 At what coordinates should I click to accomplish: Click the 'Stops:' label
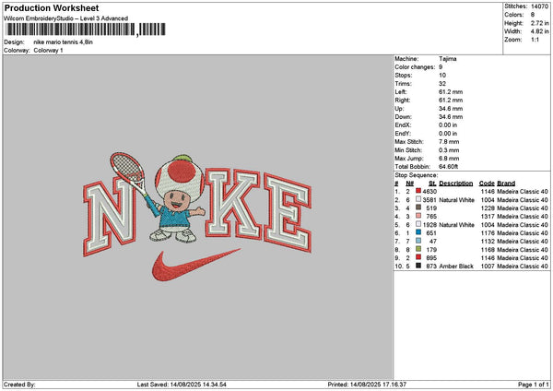pos(403,76)
